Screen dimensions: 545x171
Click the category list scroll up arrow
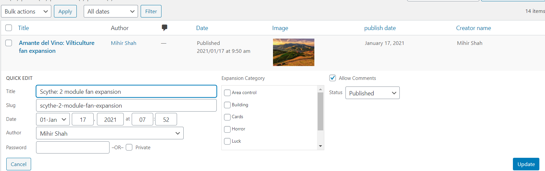pos(320,89)
